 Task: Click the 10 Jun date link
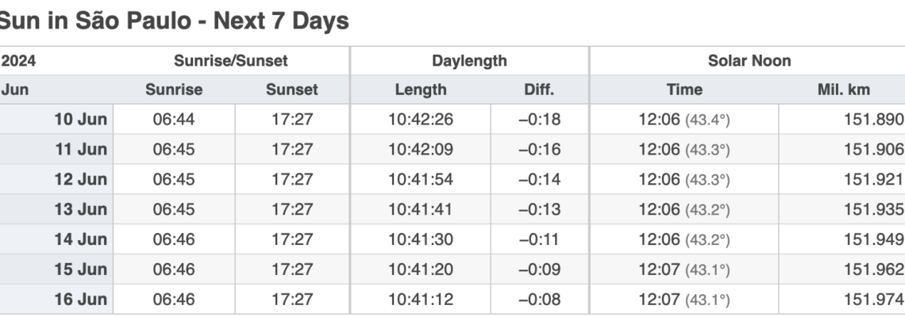(x=80, y=120)
